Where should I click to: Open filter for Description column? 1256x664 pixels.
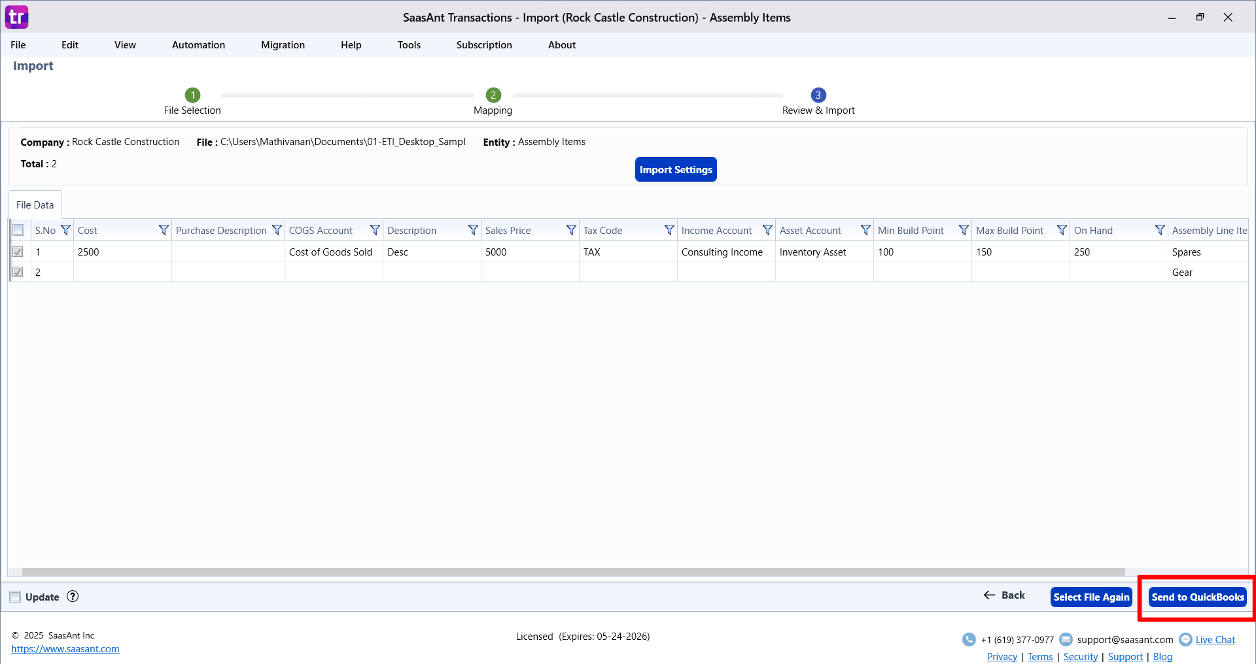473,230
